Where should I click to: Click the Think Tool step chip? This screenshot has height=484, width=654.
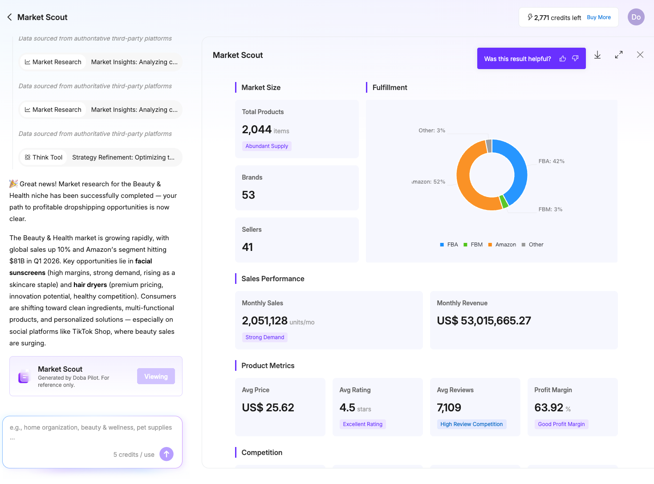point(44,157)
